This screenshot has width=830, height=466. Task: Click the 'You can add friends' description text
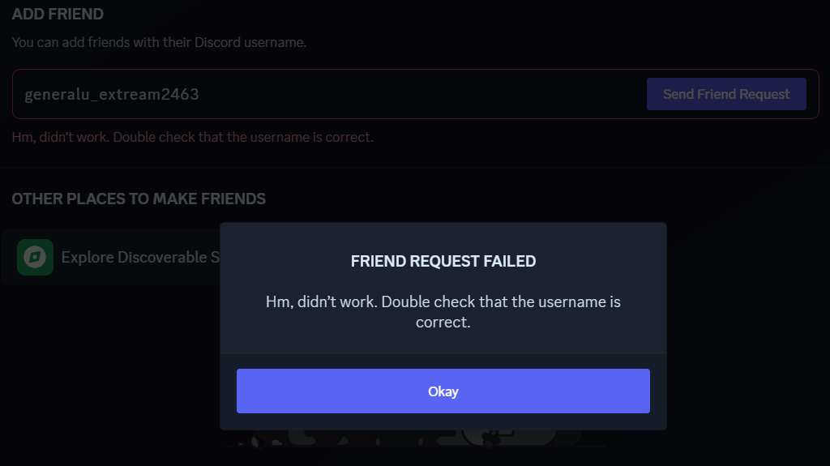pyautogui.click(x=159, y=42)
